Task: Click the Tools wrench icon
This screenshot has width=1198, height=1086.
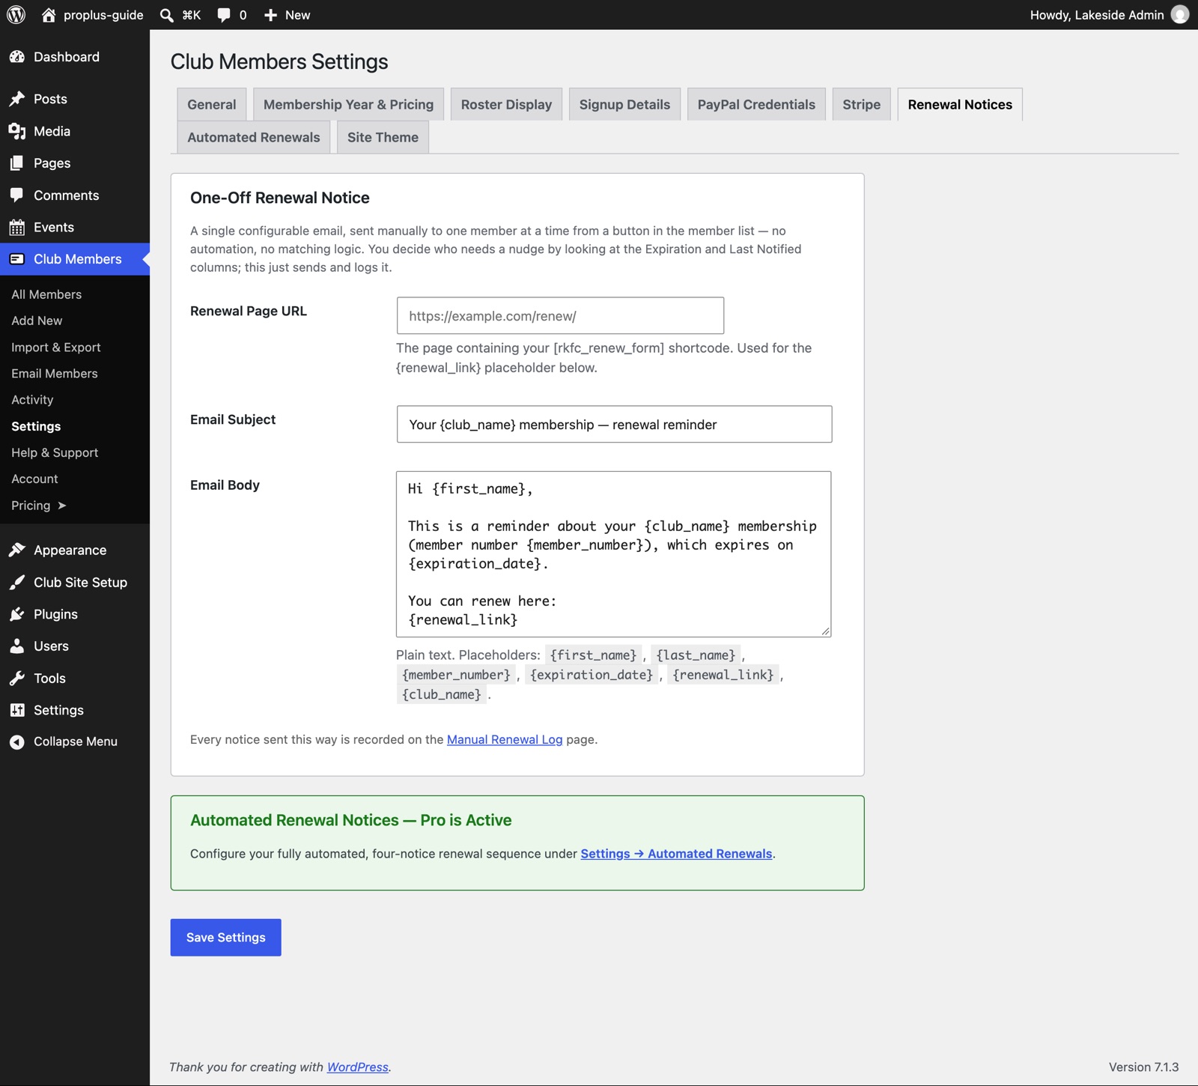Action: 17,679
